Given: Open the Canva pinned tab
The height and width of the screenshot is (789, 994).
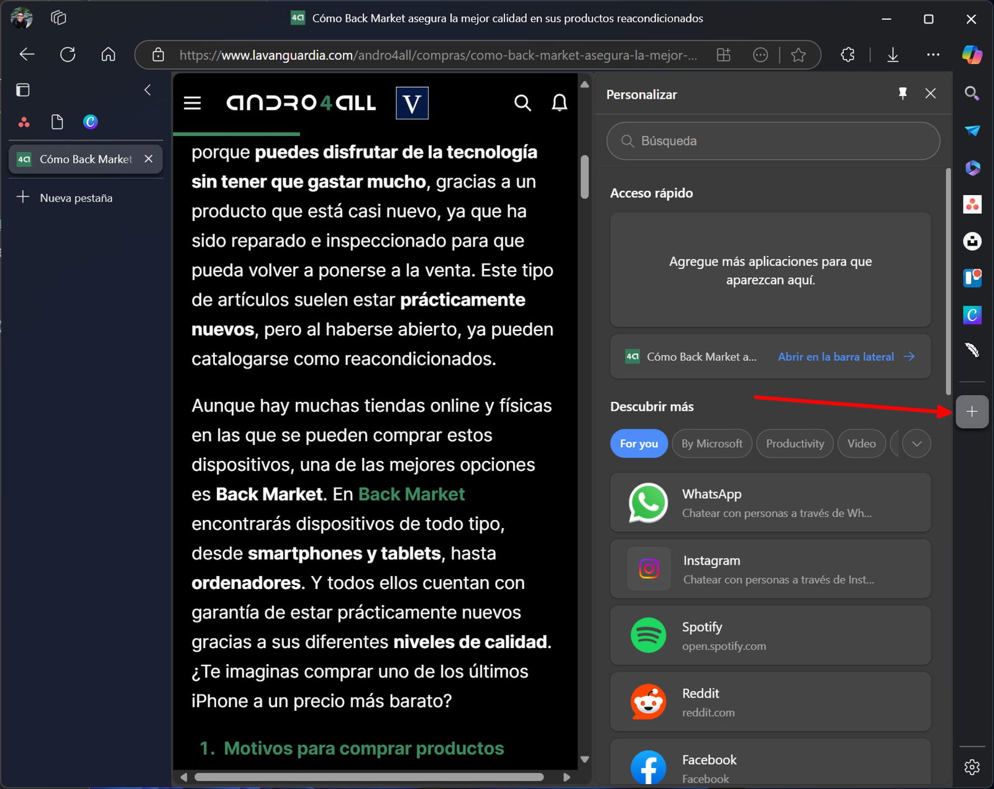Looking at the screenshot, I should pos(91,122).
